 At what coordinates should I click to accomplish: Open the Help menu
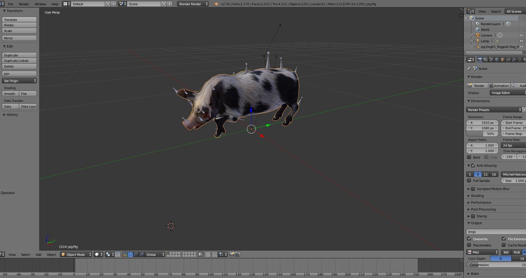[55, 4]
